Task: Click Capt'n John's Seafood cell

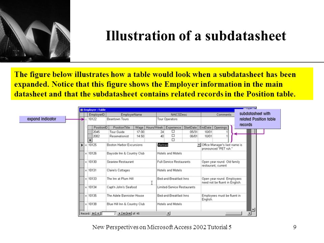Action: point(131,189)
